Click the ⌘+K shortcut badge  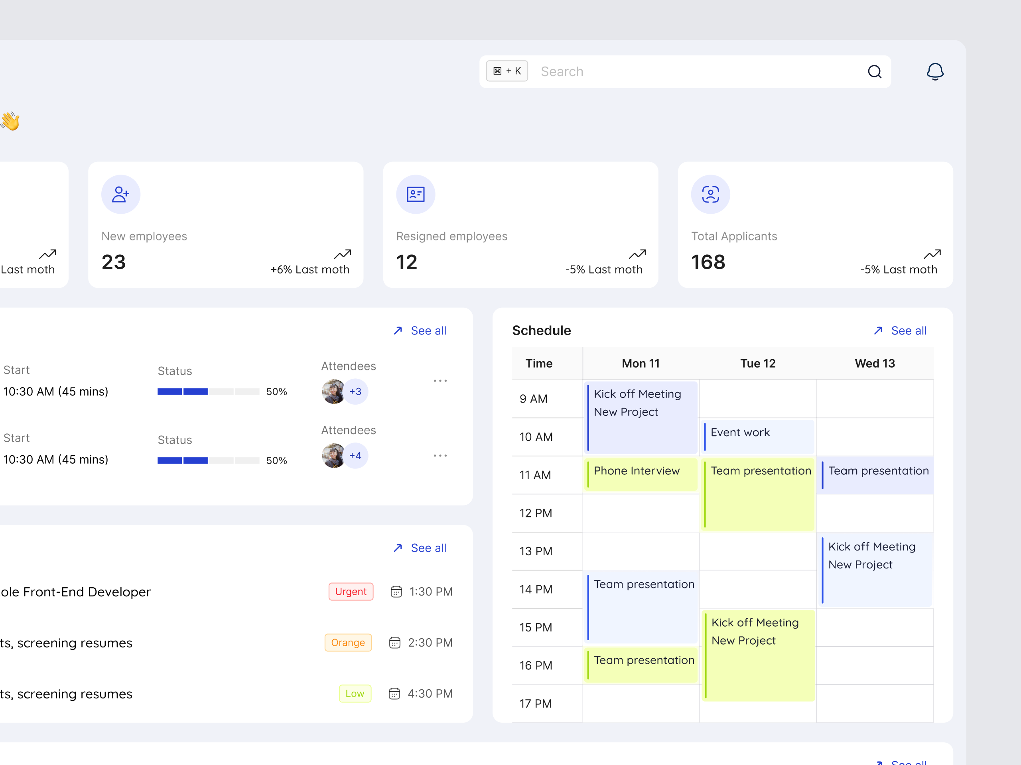[x=507, y=71]
